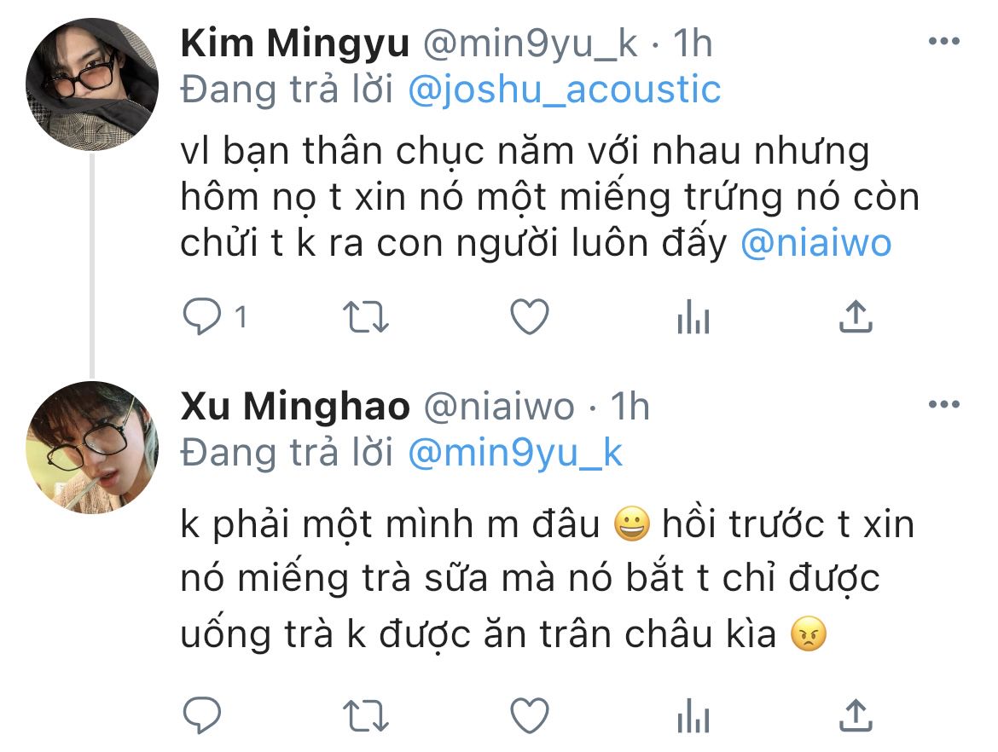Retweet Kim Mingyu's tweet

click(365, 317)
